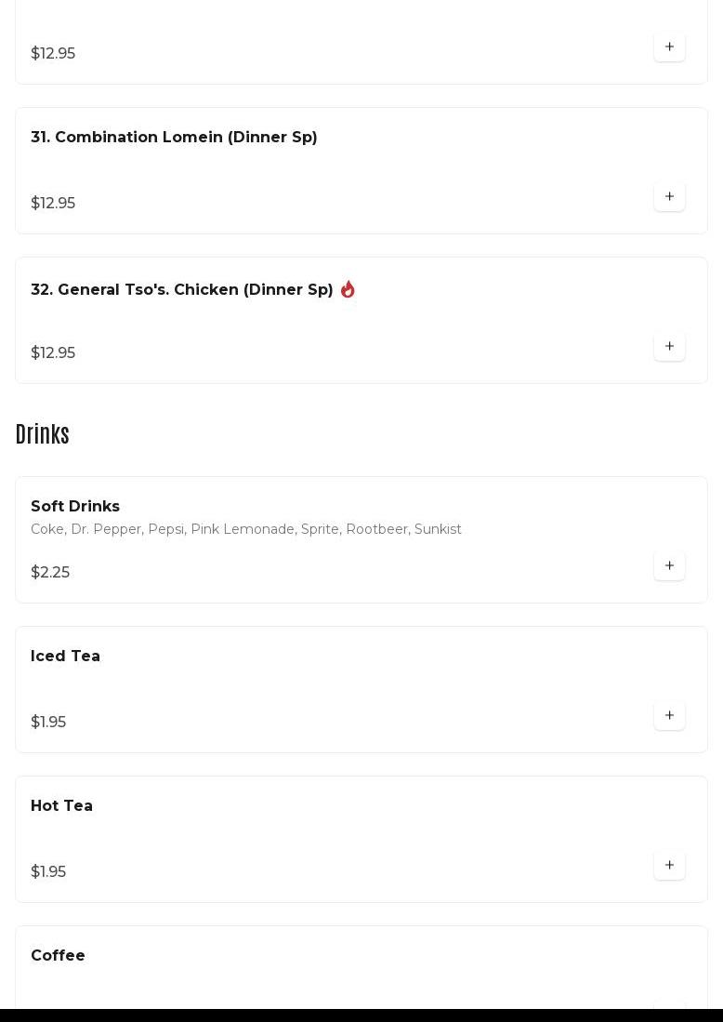The height and width of the screenshot is (1022, 723).
Task: Click the $12.95 price under Combination Lomein
Action: 53,204
